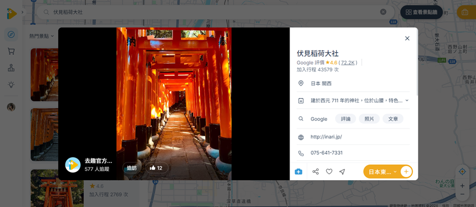Open the shopping cart sidebar icon

tap(11, 51)
